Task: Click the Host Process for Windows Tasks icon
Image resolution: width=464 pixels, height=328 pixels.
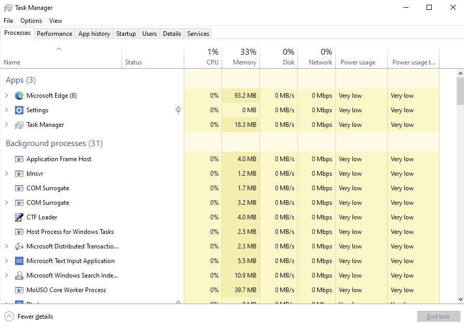Action: point(19,232)
